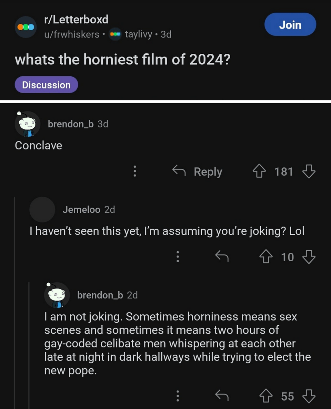Image resolution: width=331 pixels, height=409 pixels.
Task: Open three-dot menu on the 55-vote comment
Action: coord(178,396)
